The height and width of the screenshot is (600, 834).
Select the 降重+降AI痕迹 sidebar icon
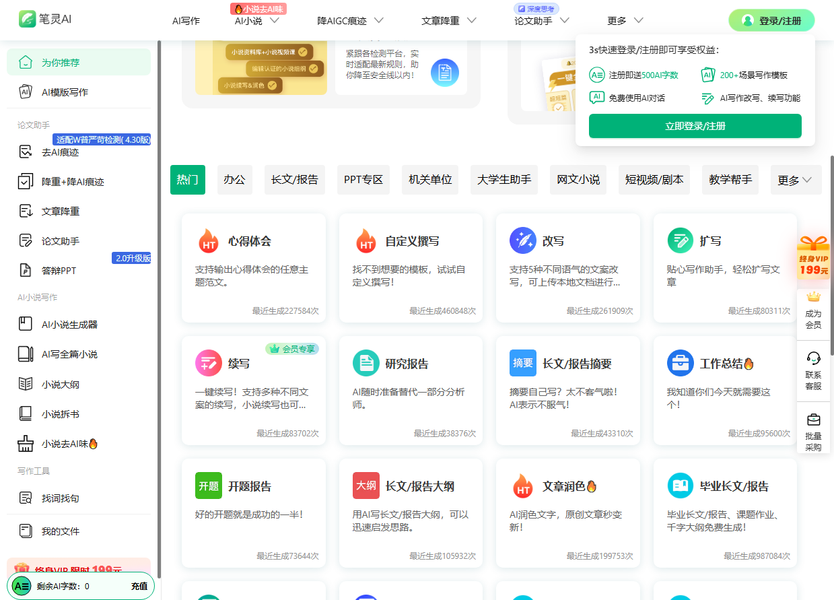(x=26, y=182)
